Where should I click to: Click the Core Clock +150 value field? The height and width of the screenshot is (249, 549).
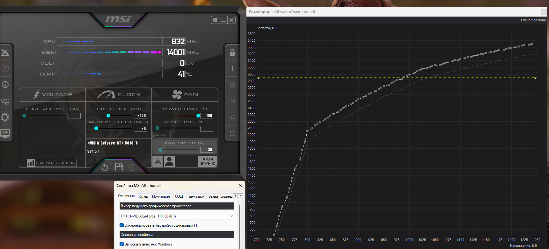(140, 116)
